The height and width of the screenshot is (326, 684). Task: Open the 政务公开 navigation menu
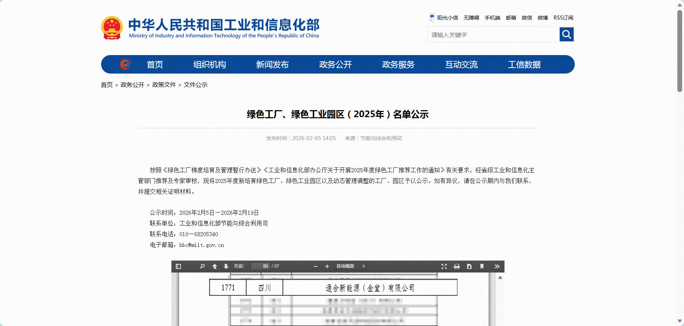(x=335, y=65)
